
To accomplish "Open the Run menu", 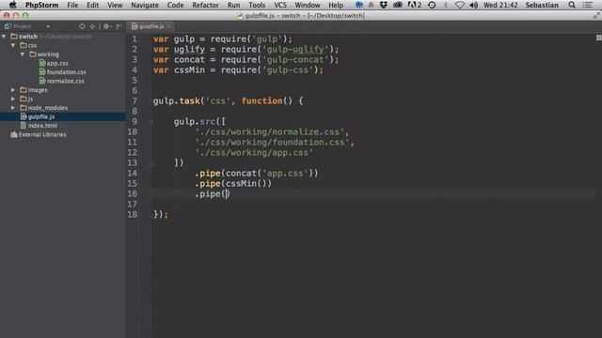I will pyautogui.click(x=233, y=5).
